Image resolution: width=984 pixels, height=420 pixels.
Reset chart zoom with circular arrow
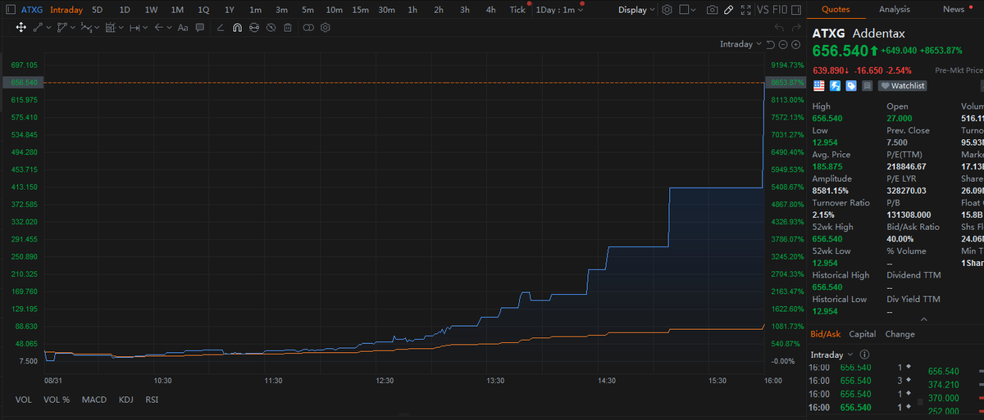pyautogui.click(x=770, y=44)
